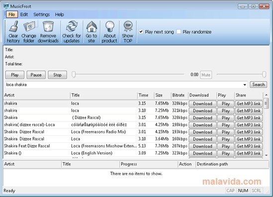Click the results list scroll down arrow
Screen dimensions: 273x197
(266, 155)
